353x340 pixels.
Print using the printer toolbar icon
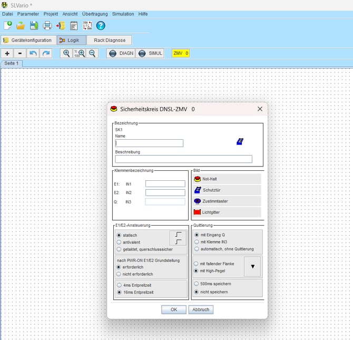point(47,25)
